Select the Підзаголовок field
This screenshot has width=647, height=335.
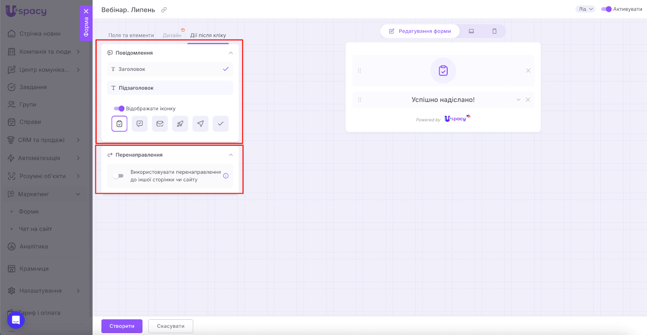point(170,88)
